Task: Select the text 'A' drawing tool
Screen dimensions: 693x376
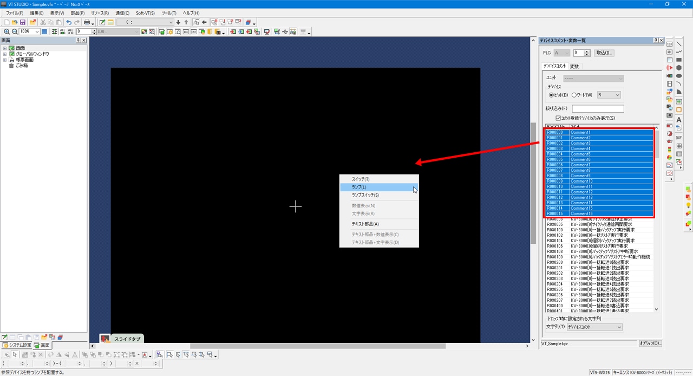Action: 679,120
